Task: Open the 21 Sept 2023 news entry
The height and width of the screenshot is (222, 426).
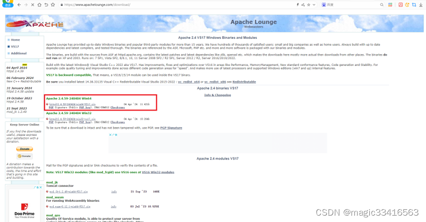Action: click(x=17, y=110)
